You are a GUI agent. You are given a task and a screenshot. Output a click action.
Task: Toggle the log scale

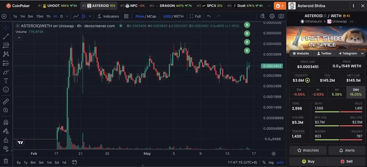tap(271, 162)
